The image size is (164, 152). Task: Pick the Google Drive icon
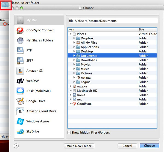pos(20,101)
